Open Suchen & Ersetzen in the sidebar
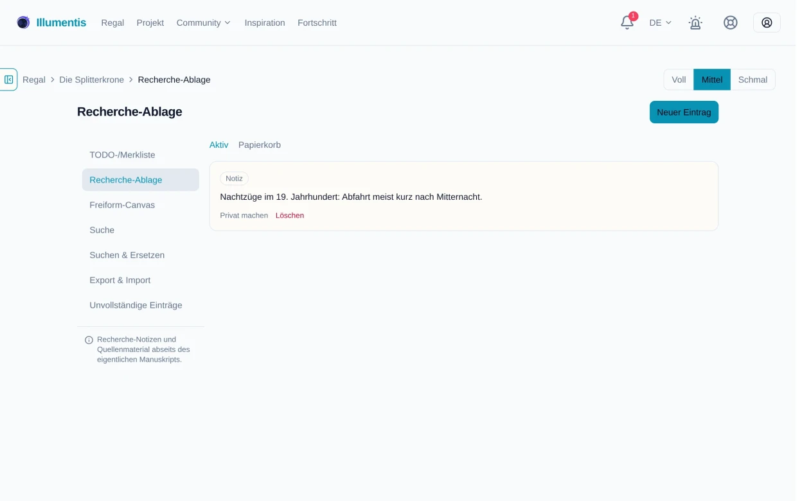802x501 pixels. [142, 256]
